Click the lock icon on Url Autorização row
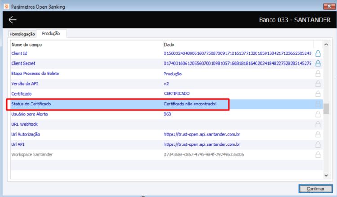This screenshot has width=337, height=197. point(318,134)
